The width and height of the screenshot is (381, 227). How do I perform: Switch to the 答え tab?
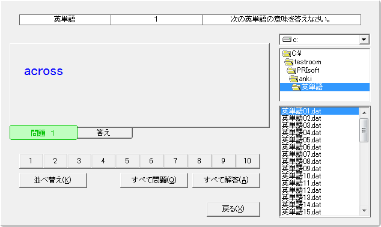click(105, 133)
